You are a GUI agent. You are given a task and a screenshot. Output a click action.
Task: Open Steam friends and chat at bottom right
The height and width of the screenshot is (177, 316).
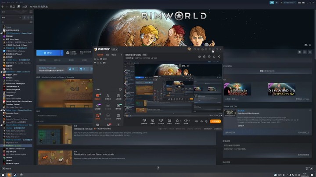[309, 169]
